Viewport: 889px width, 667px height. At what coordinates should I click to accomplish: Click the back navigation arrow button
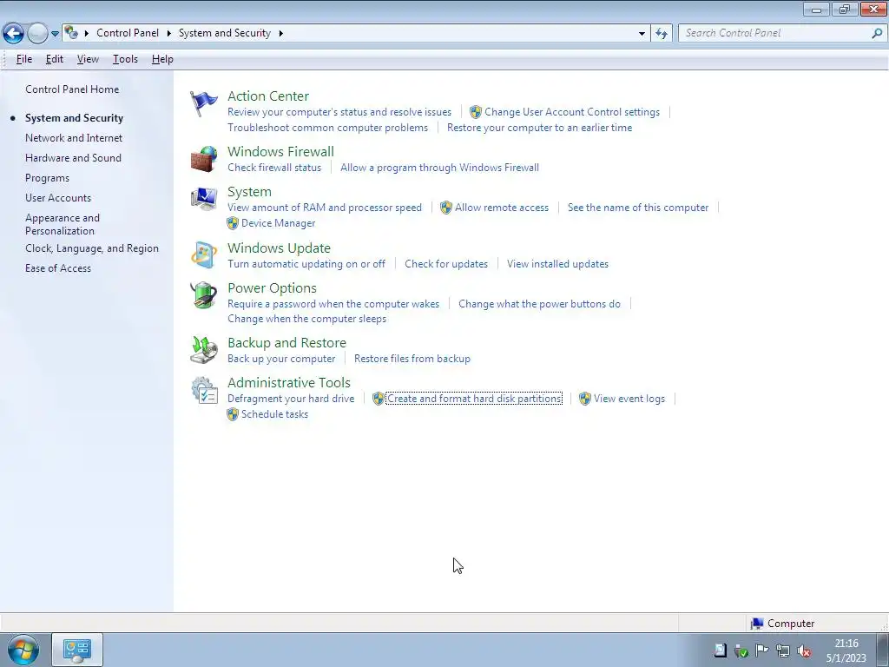point(14,34)
